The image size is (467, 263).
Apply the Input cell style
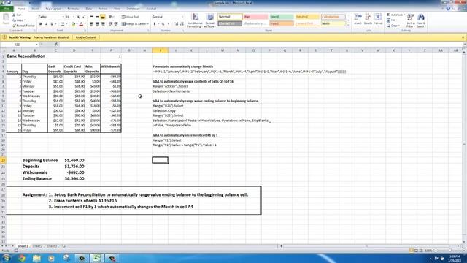[282, 23]
